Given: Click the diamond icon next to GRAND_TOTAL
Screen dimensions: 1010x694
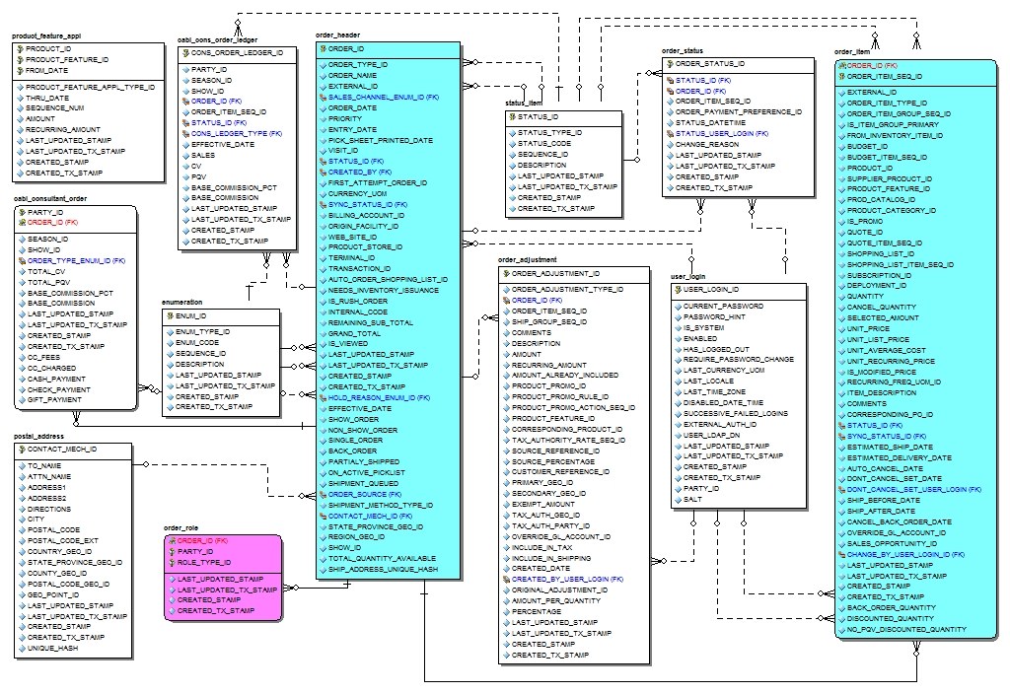Looking at the screenshot, I should click(x=322, y=333).
